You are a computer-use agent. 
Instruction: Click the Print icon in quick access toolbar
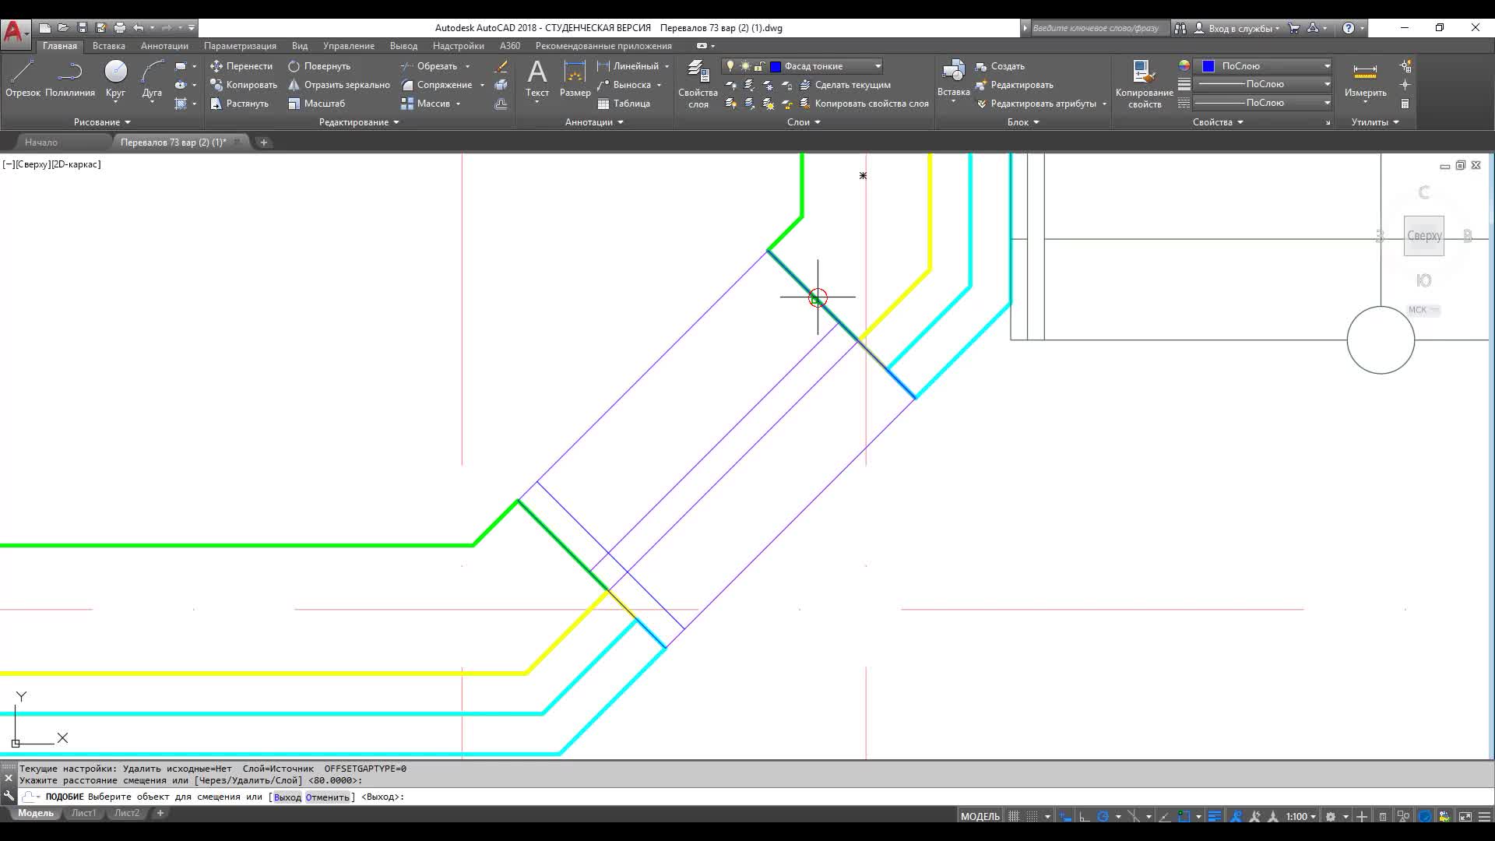click(x=119, y=28)
